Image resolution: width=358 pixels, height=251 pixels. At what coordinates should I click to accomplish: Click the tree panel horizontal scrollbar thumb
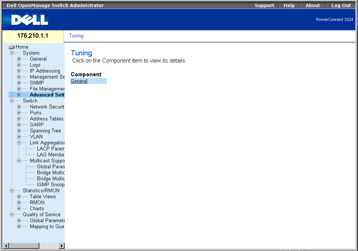tap(24, 246)
